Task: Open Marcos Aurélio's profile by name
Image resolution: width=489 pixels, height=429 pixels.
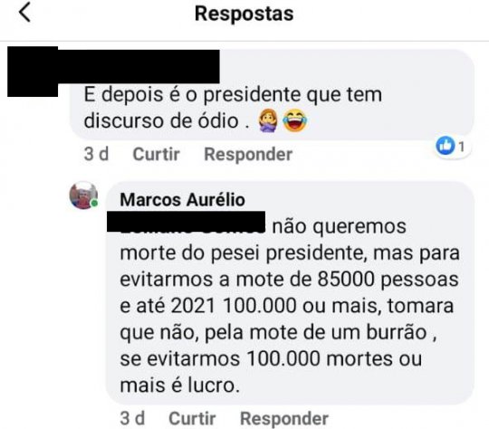Action: [182, 199]
